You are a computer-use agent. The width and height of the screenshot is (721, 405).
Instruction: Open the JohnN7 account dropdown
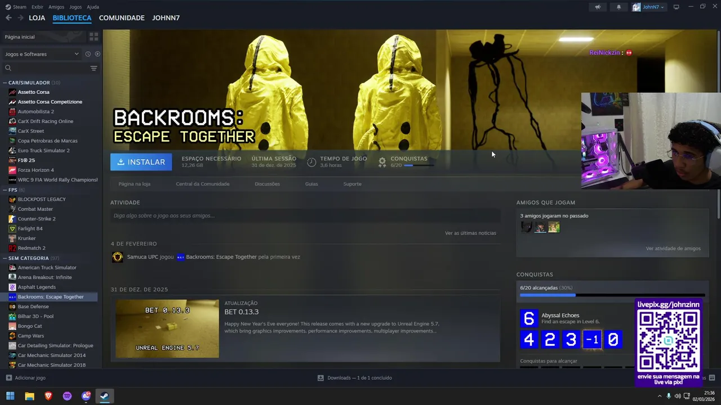click(x=649, y=7)
